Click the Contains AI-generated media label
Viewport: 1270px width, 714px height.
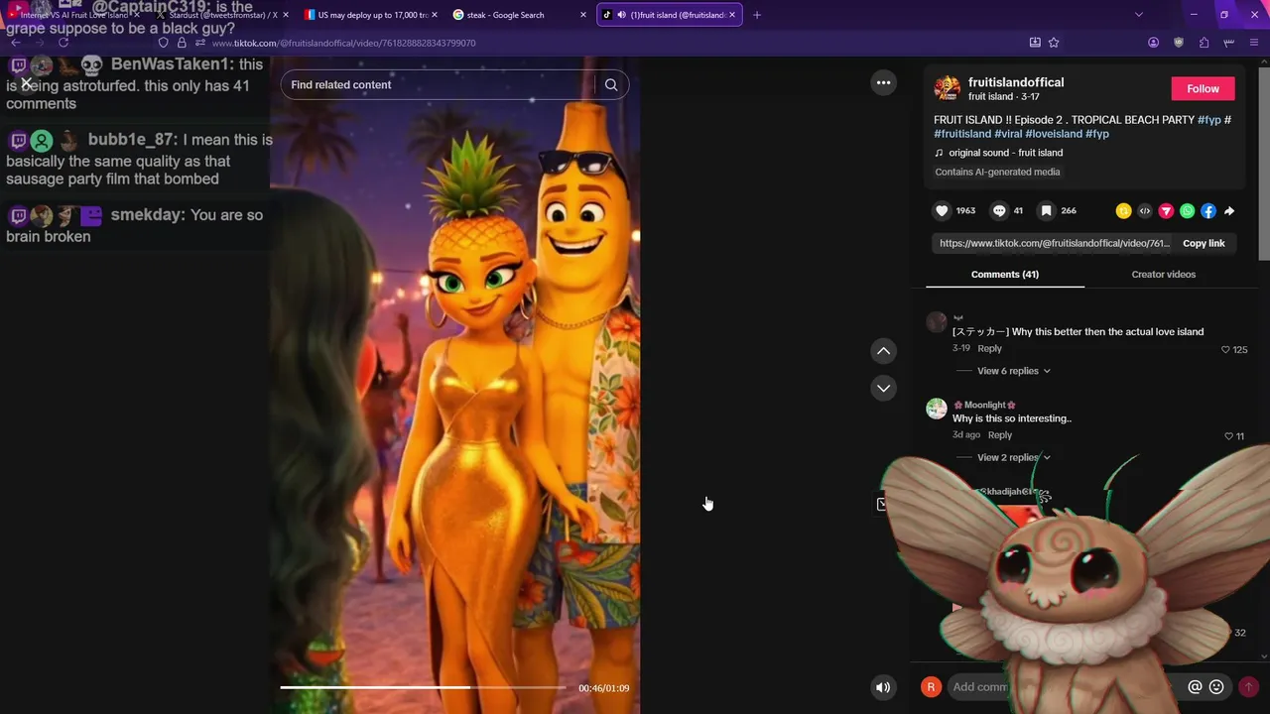[x=997, y=172]
